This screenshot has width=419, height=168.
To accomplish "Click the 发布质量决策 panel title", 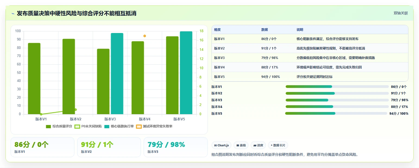I will point(77,14).
